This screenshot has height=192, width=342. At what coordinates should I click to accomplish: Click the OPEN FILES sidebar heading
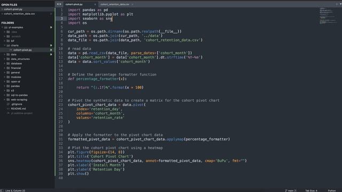pos(9,5)
